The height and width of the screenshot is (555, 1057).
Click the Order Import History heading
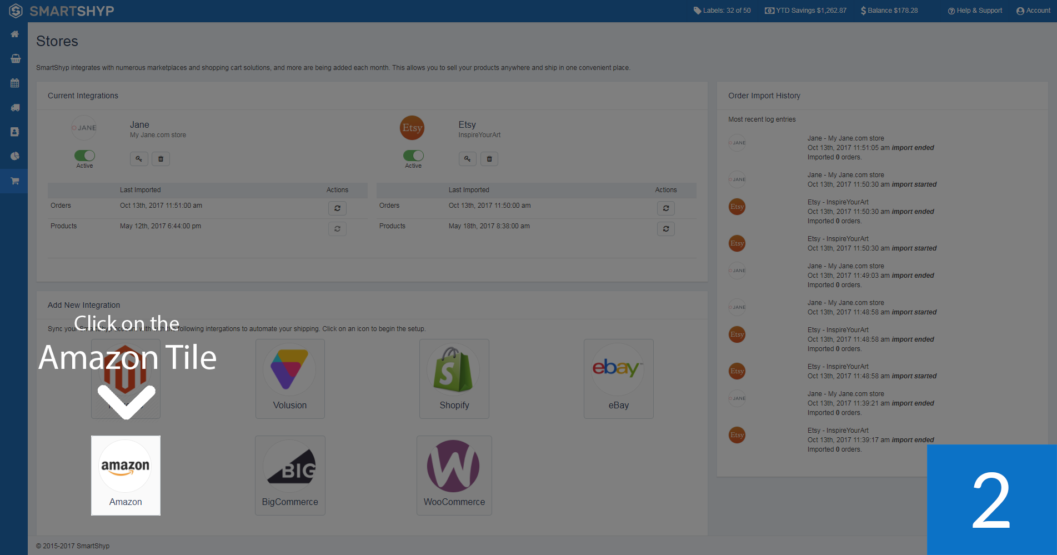point(764,96)
